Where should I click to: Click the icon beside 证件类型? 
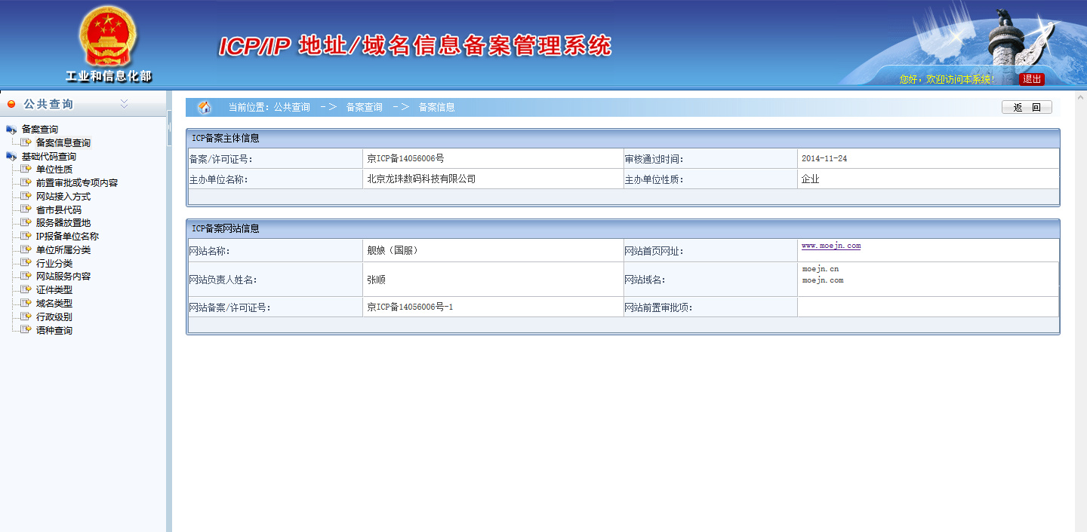(x=26, y=290)
